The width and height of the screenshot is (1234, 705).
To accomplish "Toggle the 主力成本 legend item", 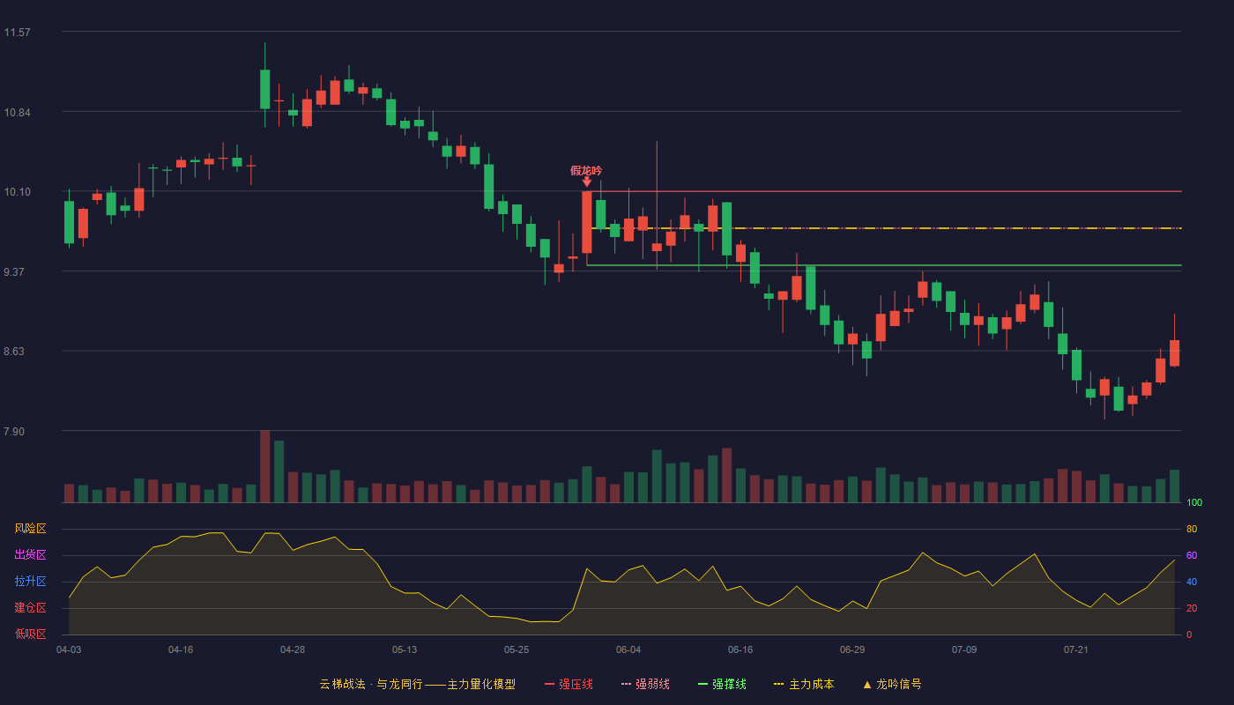I will pos(804,684).
